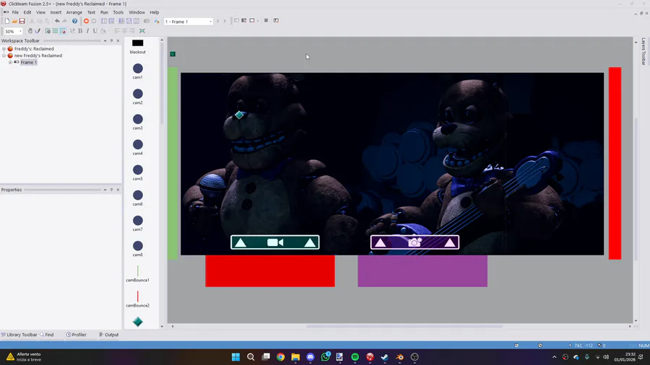Viewport: 650px width, 365px height.
Task: Create a new application with New icon
Action: (7, 21)
